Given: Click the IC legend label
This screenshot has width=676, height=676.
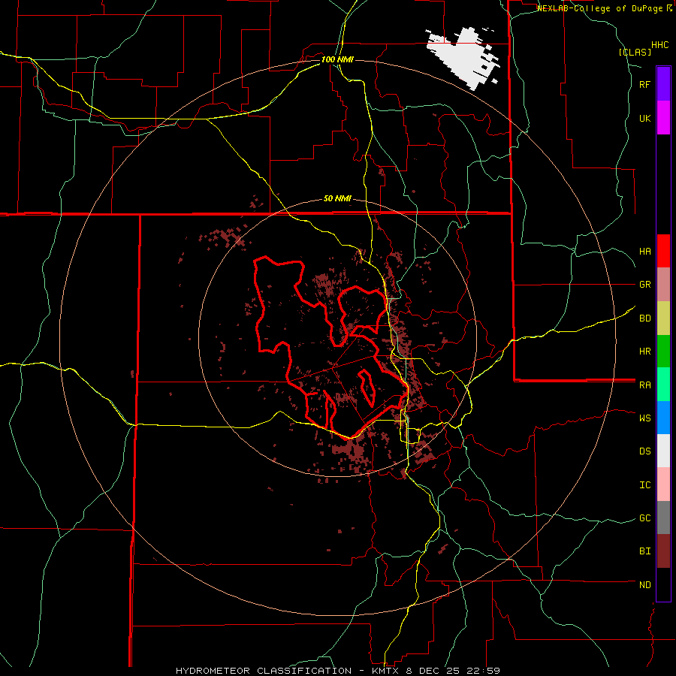Looking at the screenshot, I should [x=644, y=485].
